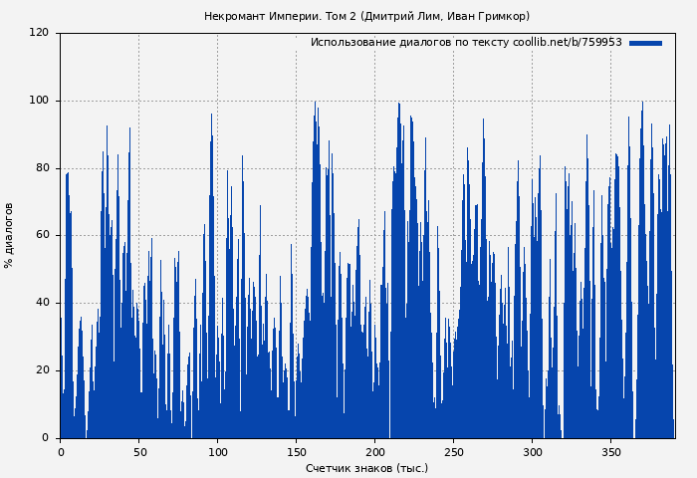Click the x-axis tick label 250
The width and height of the screenshot is (697, 478).
[x=453, y=452]
